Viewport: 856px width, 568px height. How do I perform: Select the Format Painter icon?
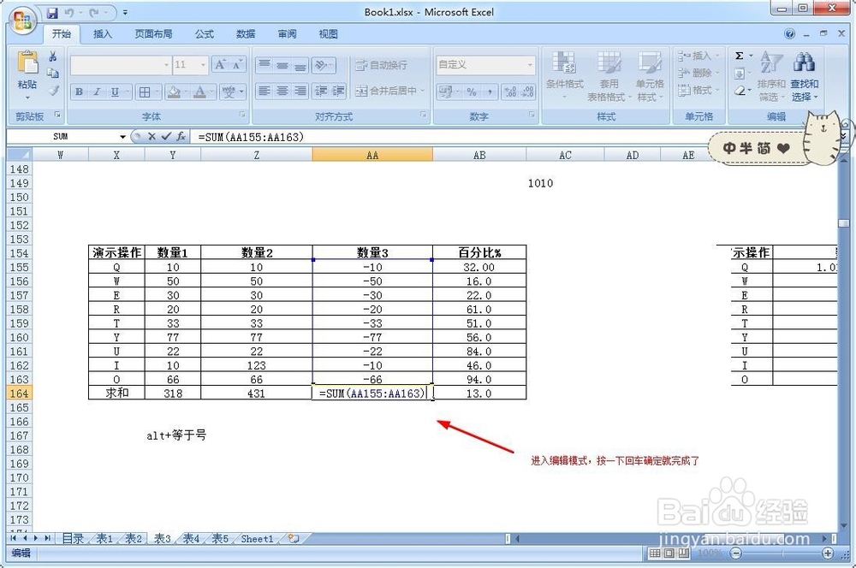pos(51,92)
